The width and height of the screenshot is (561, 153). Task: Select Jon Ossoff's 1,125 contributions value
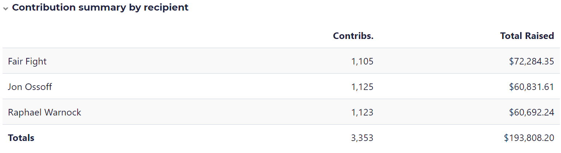[x=362, y=87]
